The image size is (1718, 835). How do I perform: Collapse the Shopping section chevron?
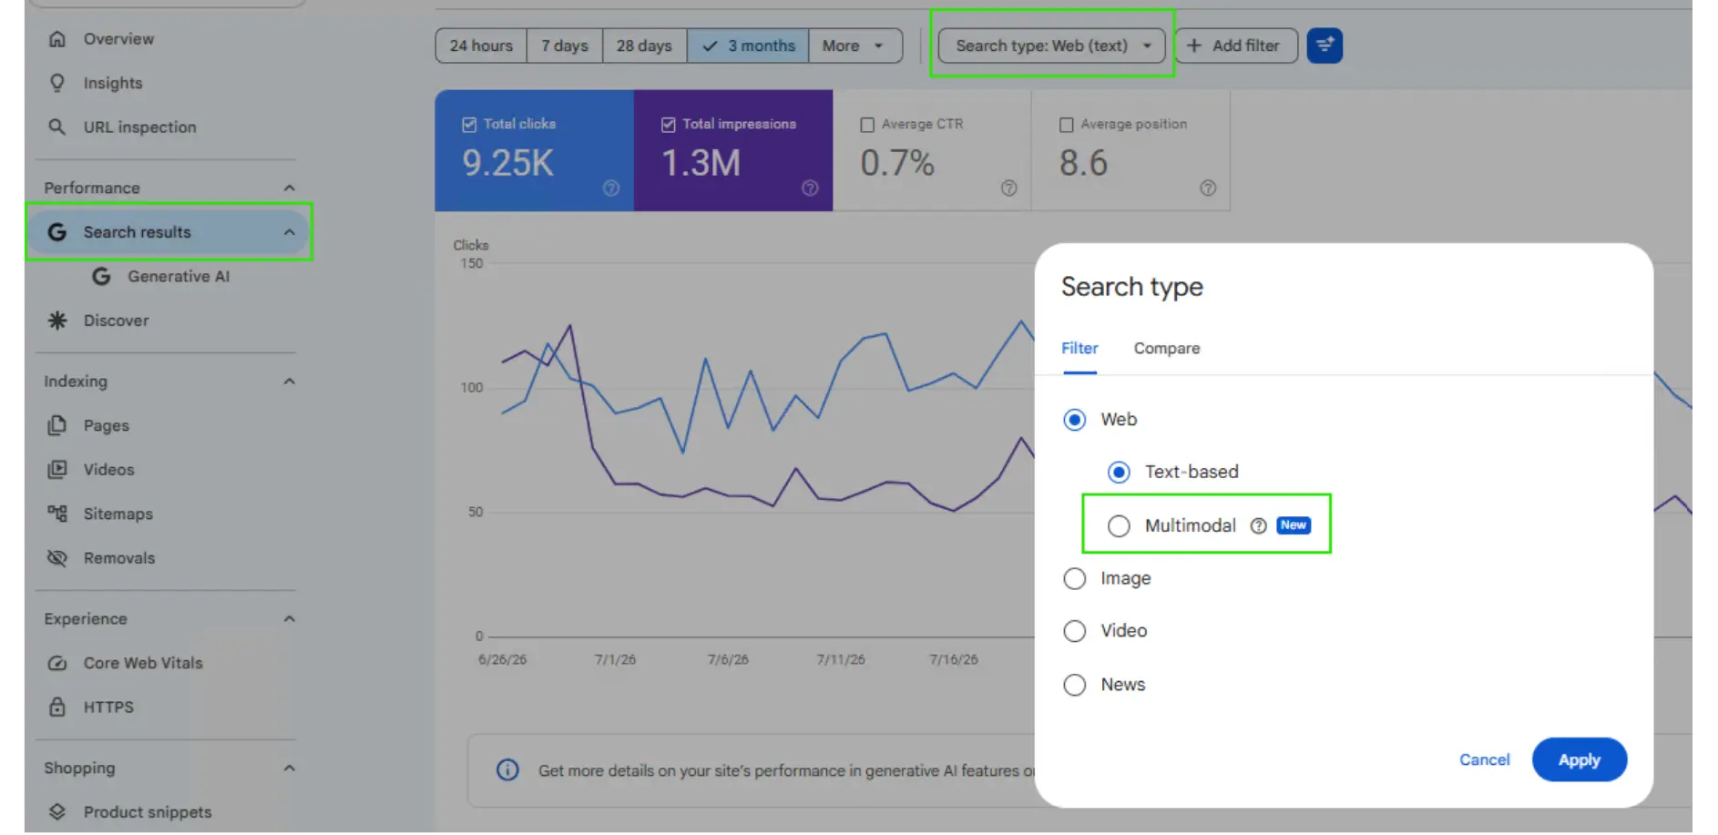tap(289, 768)
